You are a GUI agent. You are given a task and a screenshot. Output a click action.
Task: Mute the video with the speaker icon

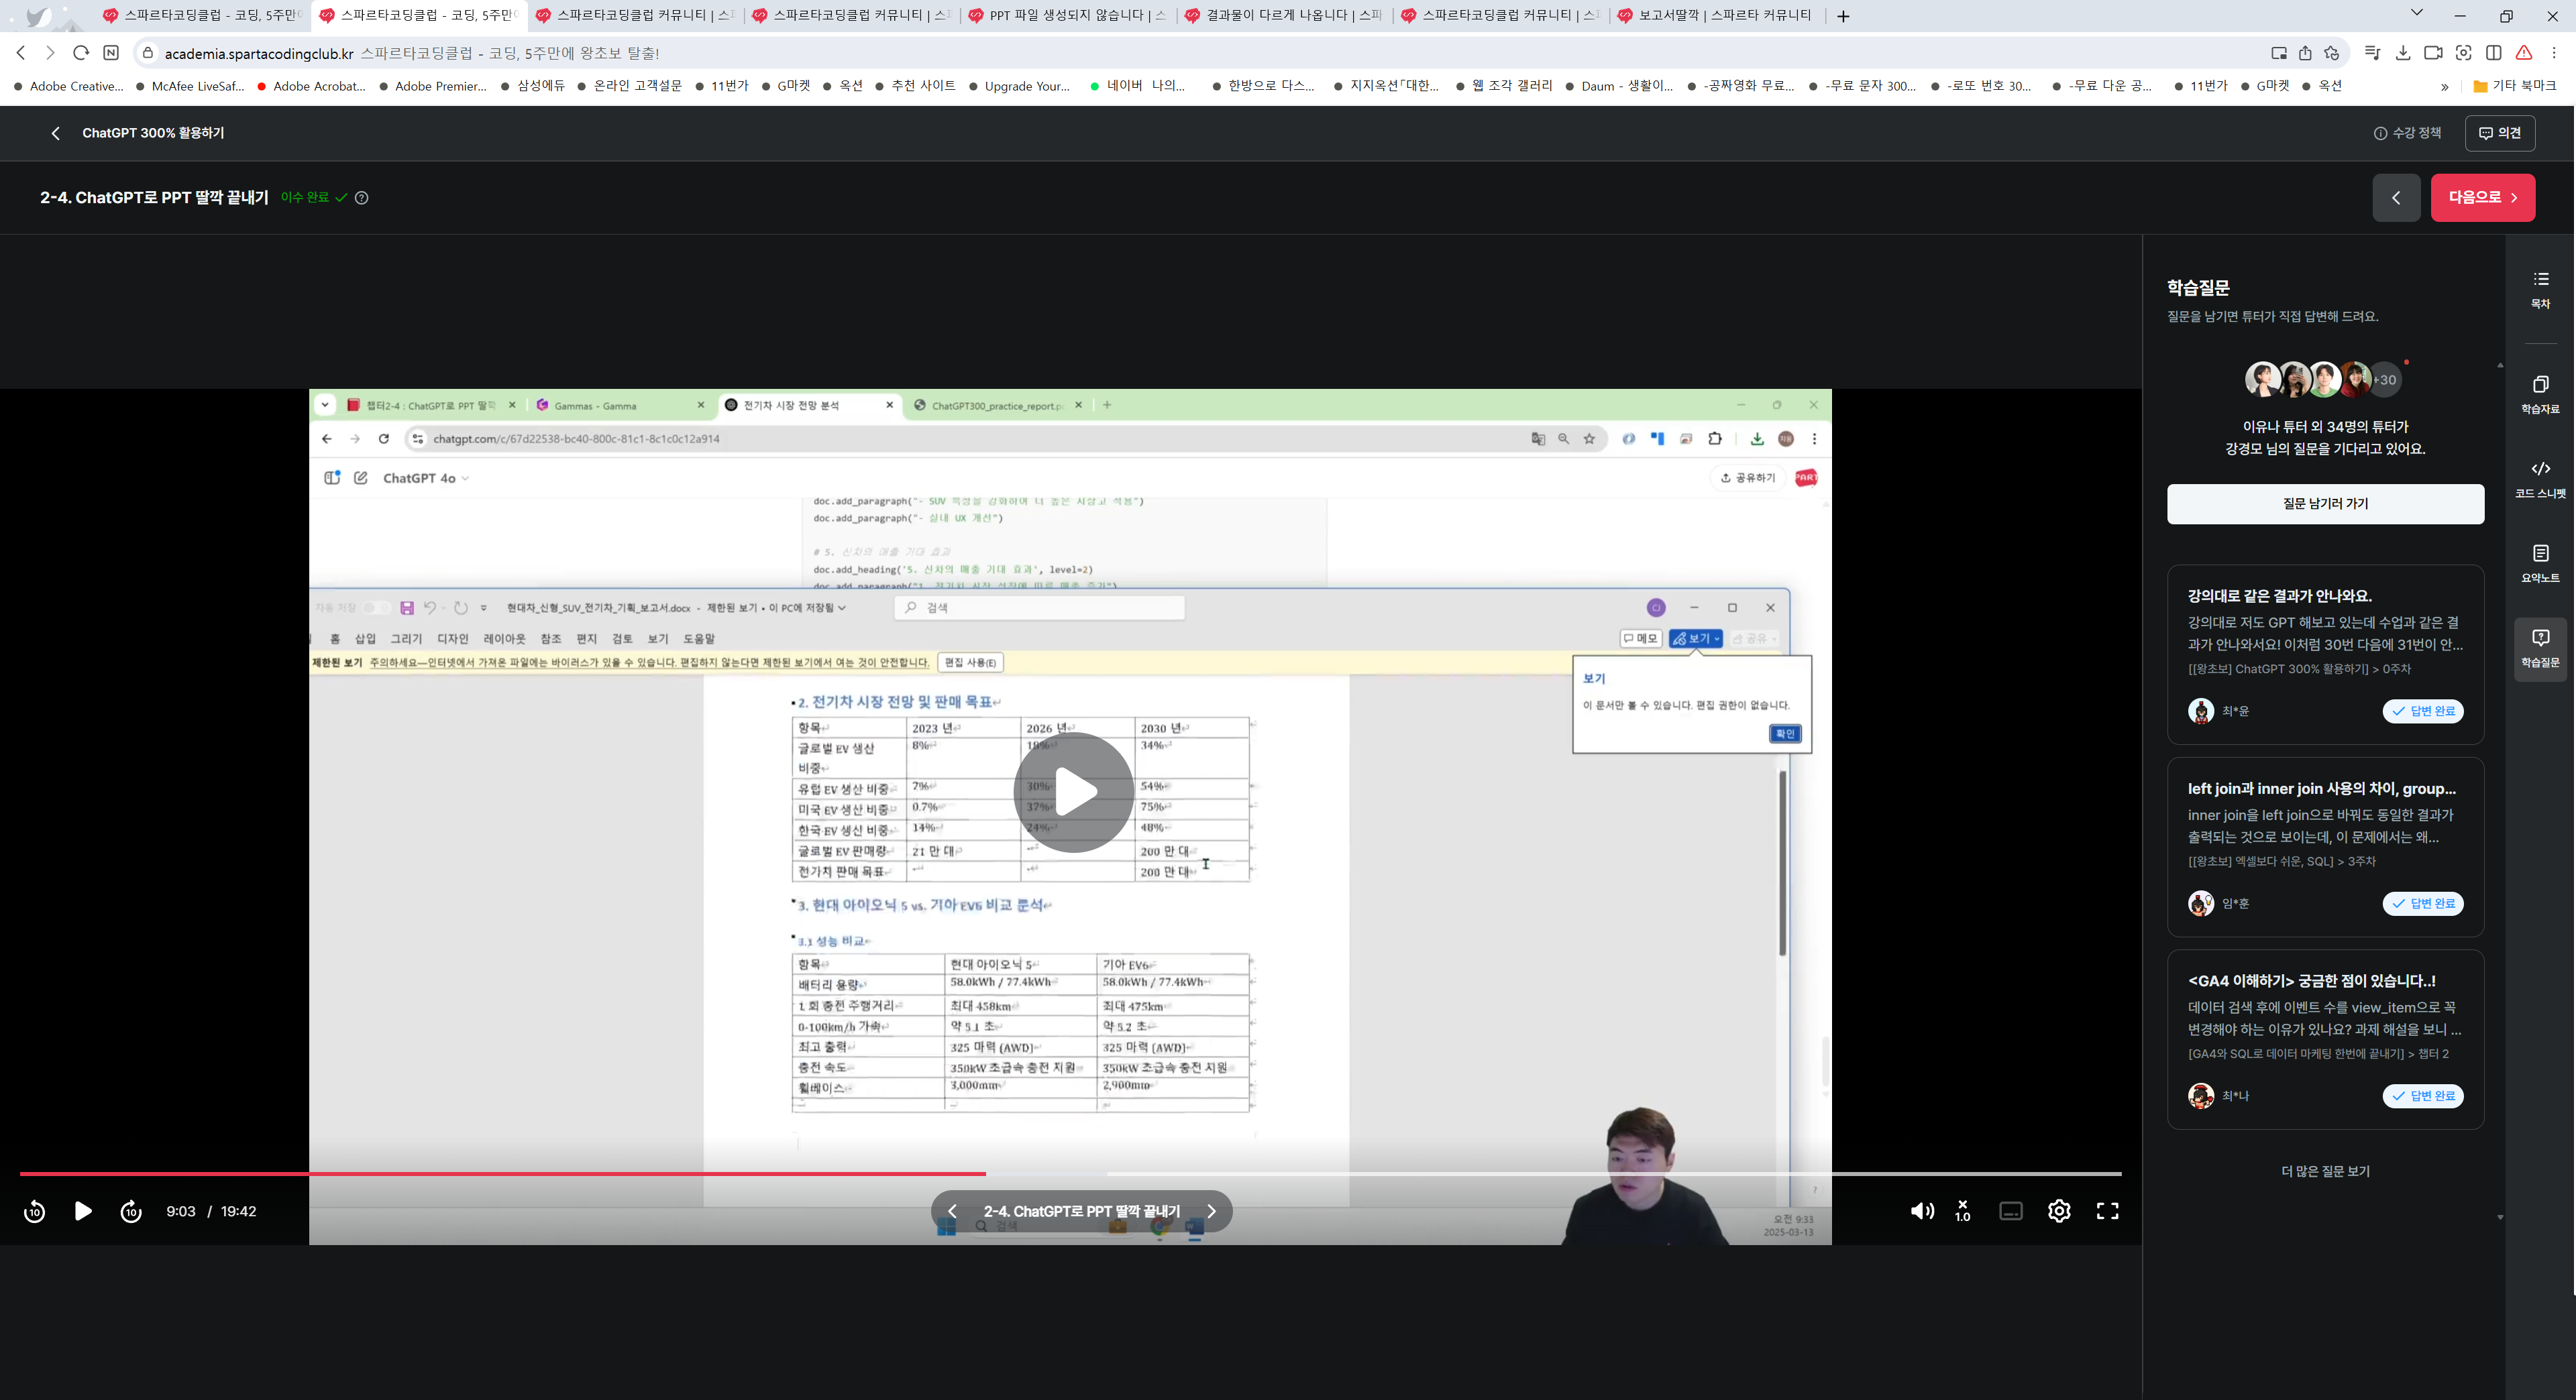(1922, 1211)
